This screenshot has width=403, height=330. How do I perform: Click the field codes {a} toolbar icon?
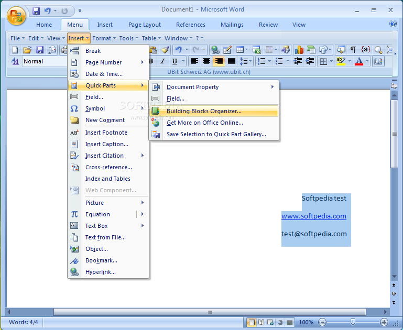365,50
